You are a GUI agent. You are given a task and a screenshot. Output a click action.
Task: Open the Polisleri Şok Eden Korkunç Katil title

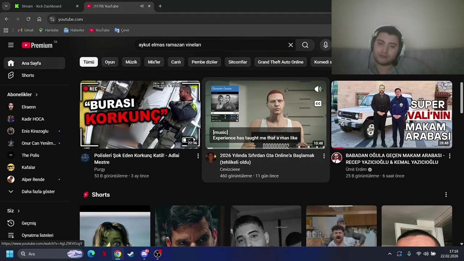[137, 159]
